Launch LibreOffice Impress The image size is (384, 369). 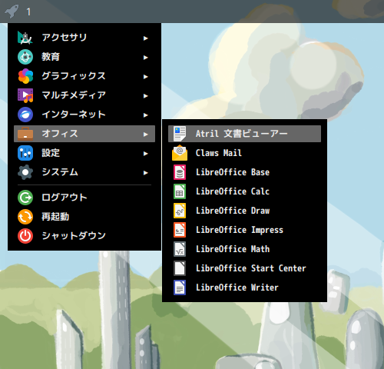[x=244, y=230]
